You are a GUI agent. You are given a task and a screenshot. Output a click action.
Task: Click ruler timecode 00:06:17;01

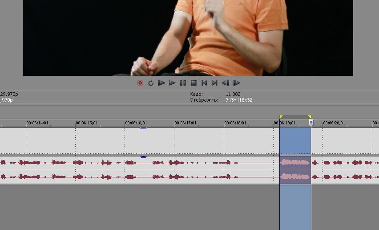tap(185, 123)
